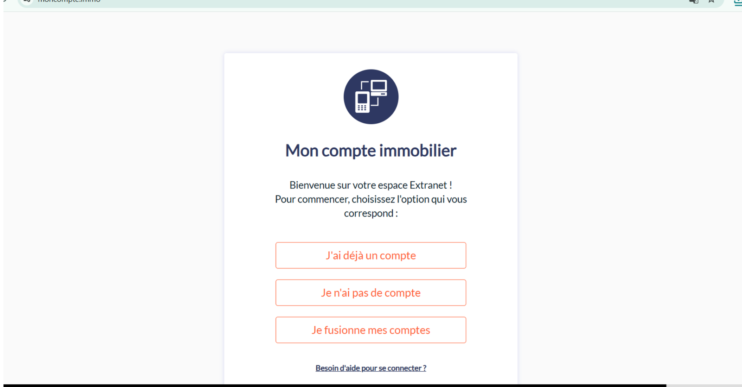Click the "Pour commencer, choisissez l'option" instruction text
Image resolution: width=742 pixels, height=387 pixels.
(371, 200)
